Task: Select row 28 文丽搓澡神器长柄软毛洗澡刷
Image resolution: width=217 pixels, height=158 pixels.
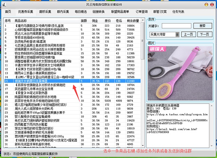Action: (x=72, y=132)
